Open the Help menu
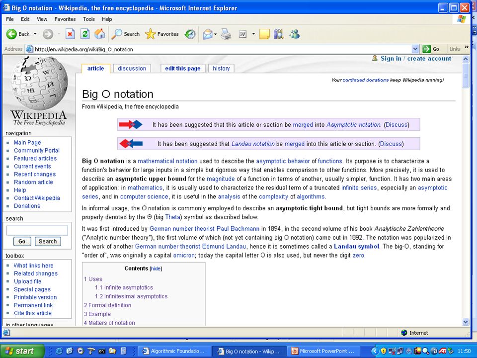The width and height of the screenshot is (477, 358). (107, 19)
